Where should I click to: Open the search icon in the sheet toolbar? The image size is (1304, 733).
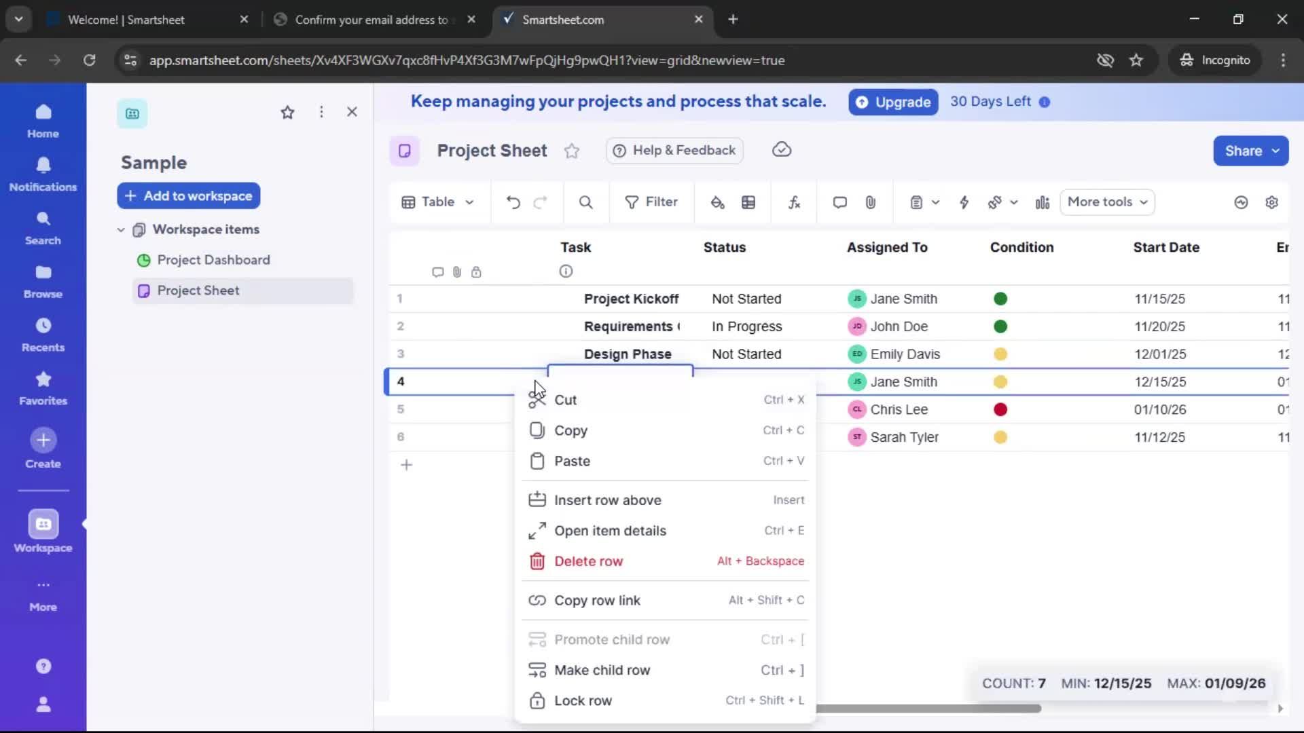585,202
